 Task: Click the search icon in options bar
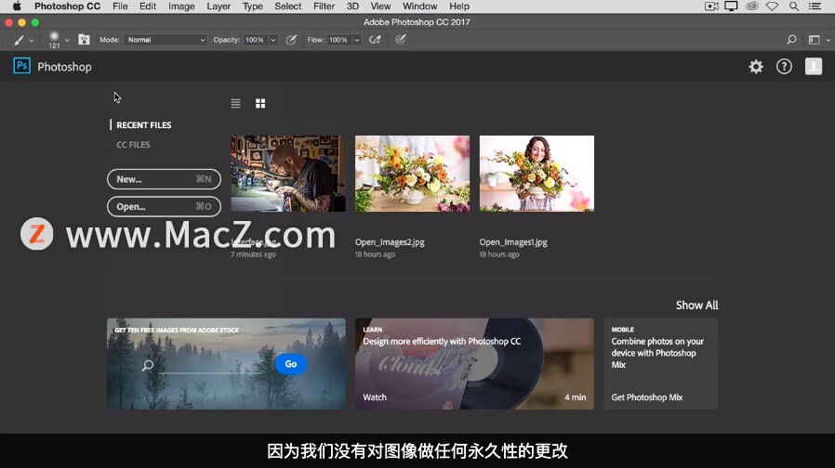coord(791,40)
